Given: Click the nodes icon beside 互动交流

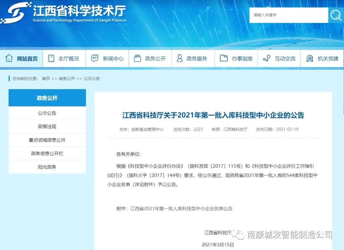Looking at the screenshot, I should click(x=267, y=58).
